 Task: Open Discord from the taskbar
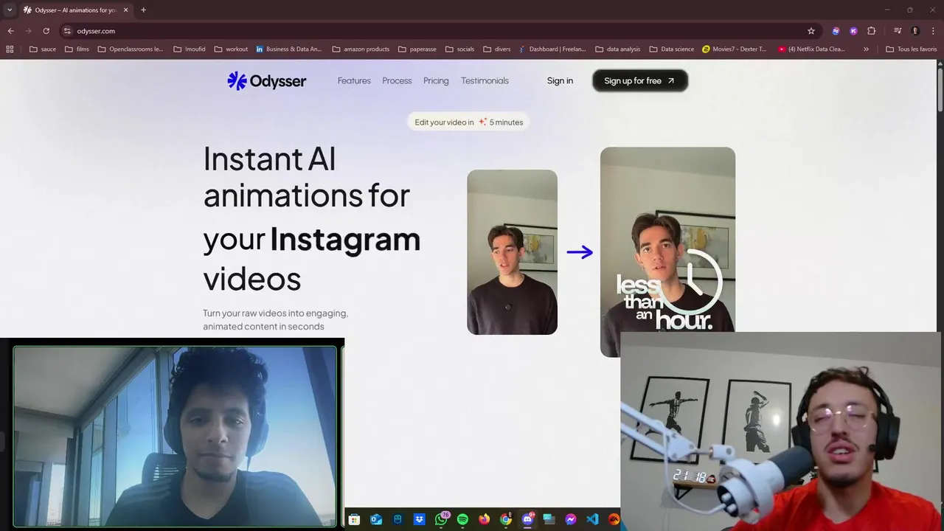[x=527, y=519]
